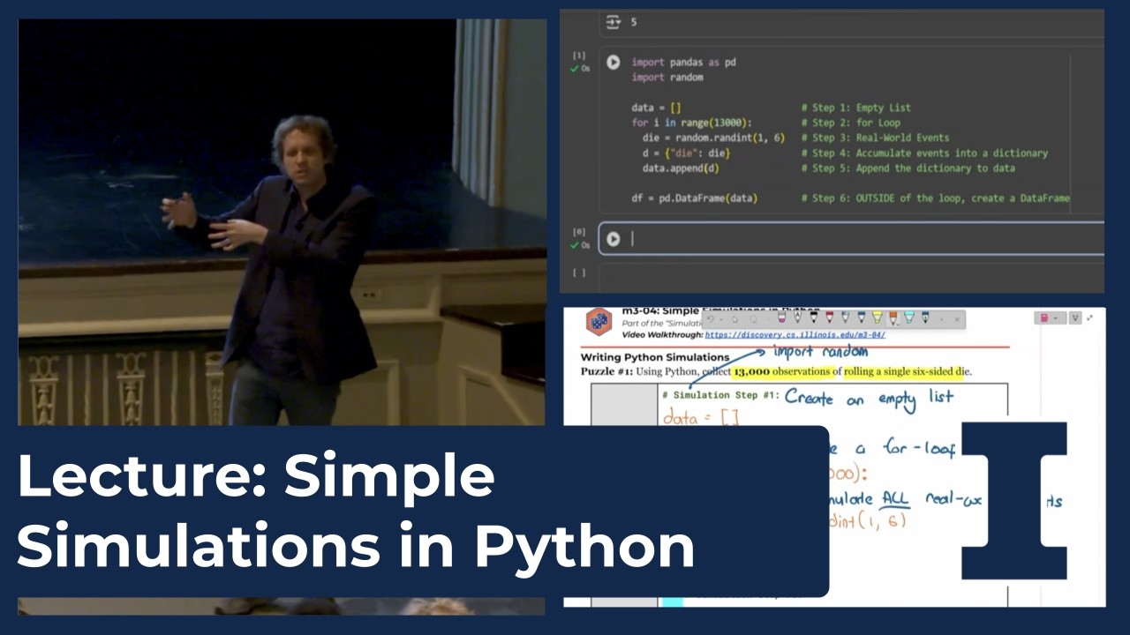The height and width of the screenshot is (635, 1130).
Task: Click the "# Step 1: Empty List" comment
Action: pos(856,108)
